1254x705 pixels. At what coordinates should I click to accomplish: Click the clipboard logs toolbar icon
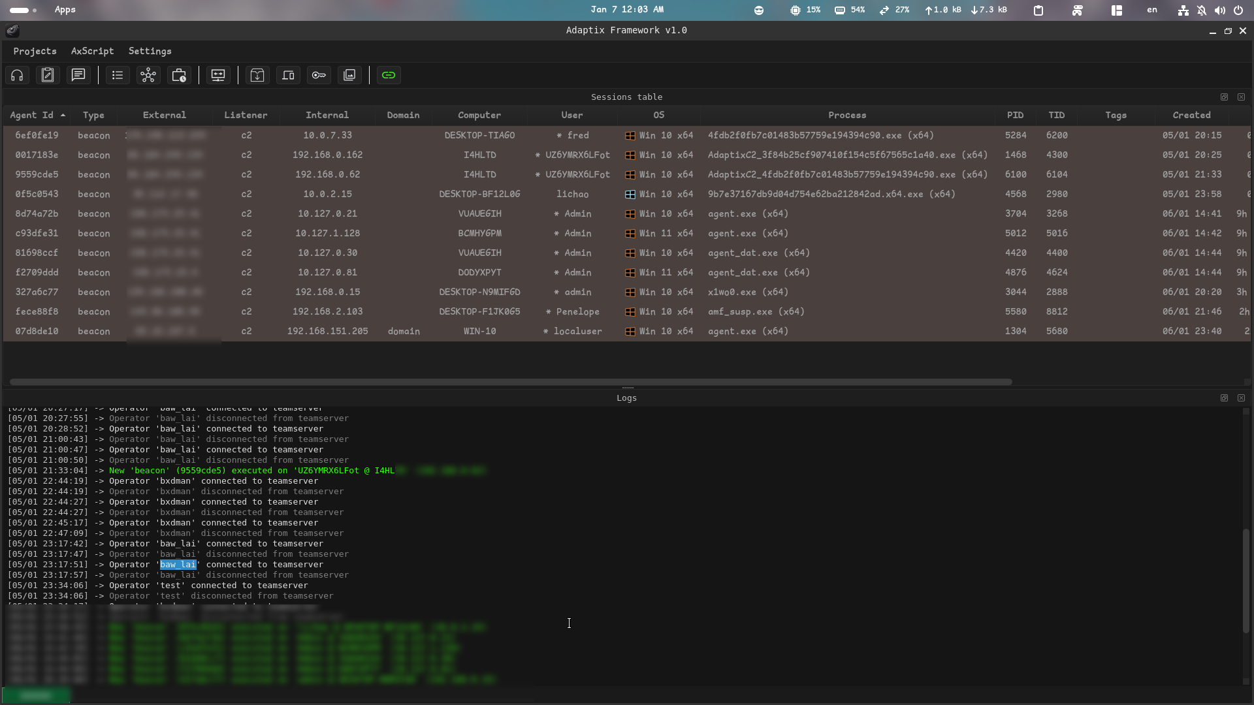[x=48, y=76]
